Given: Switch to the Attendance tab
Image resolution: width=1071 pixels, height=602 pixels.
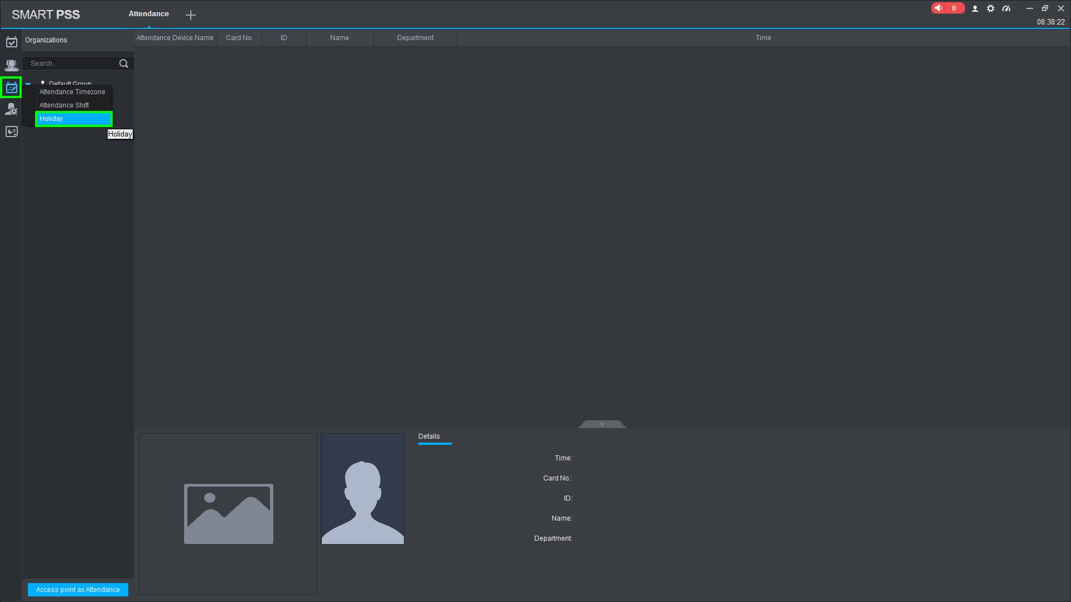Looking at the screenshot, I should point(148,14).
